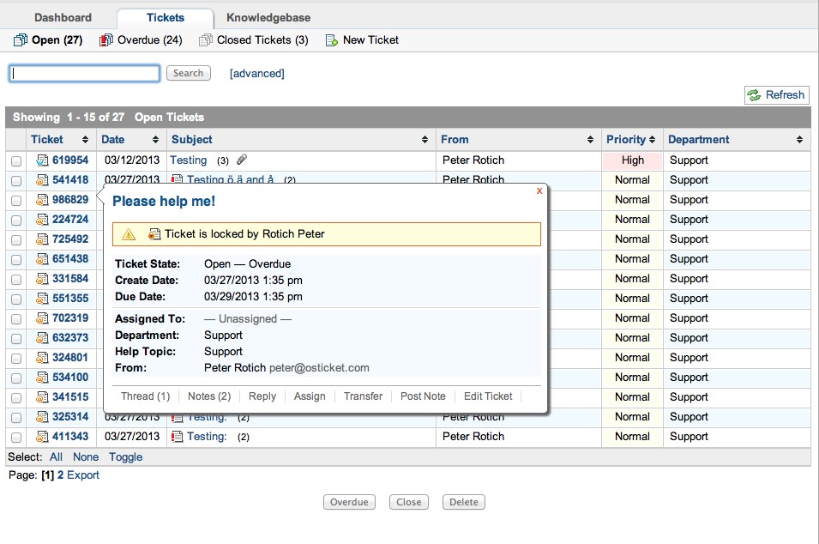
Task: Click the green Refresh arrows icon
Action: click(754, 95)
